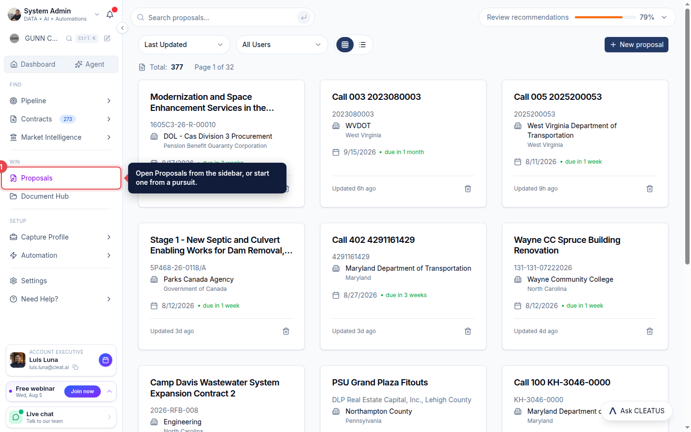Click the Page 1 of 32 text

click(x=214, y=67)
